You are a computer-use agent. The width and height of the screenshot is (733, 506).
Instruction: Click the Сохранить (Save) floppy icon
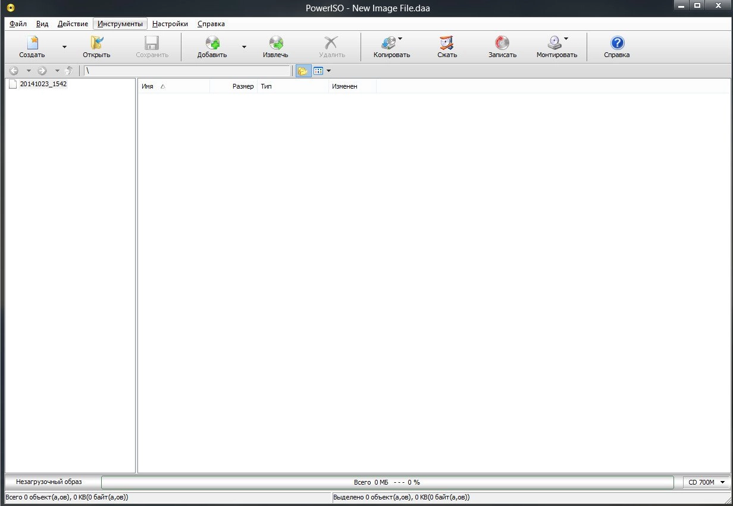pos(152,43)
